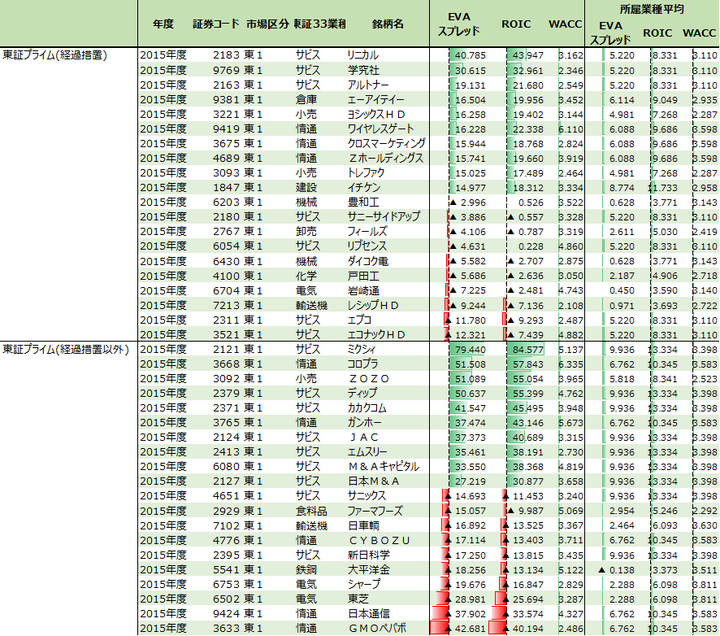Click the triangle marker next to ROIC 0.557
The image size is (720, 636).
point(510,216)
